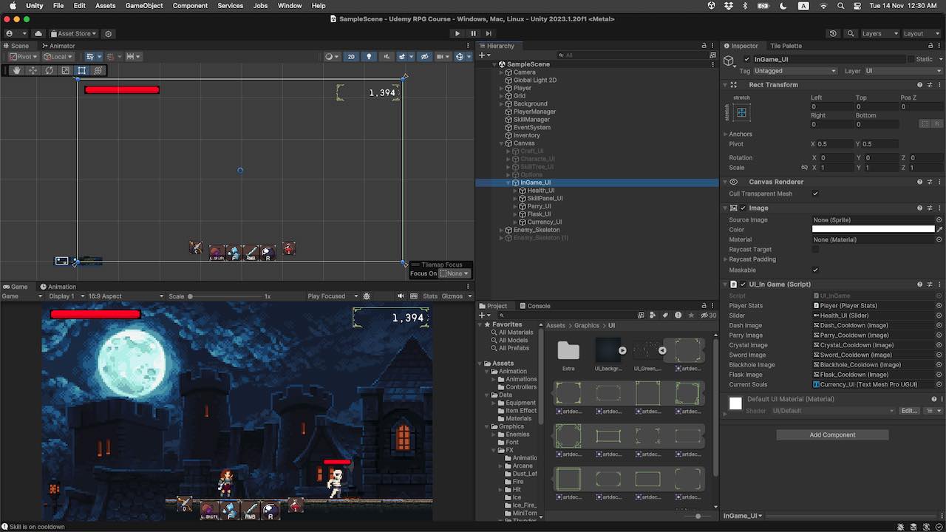Viewport: 946px width, 532px height.
Task: Toggle the Maskable checkbox
Action: [815, 270]
